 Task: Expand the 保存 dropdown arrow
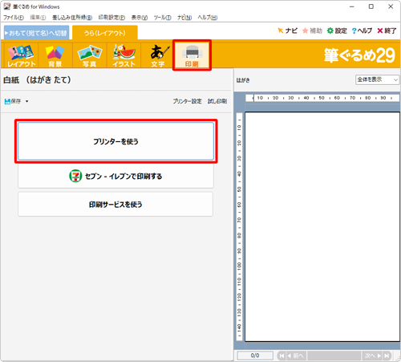(26, 101)
